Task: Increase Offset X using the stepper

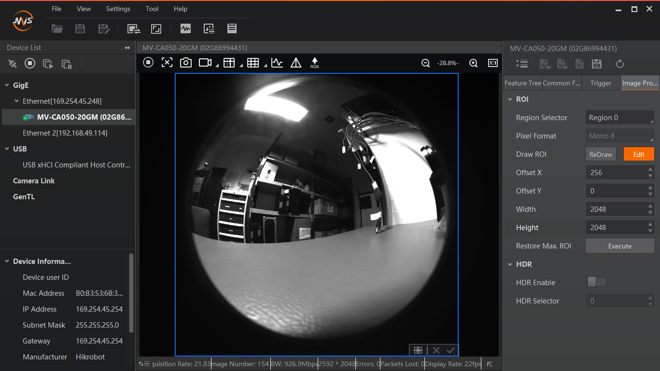Action: [x=651, y=170]
